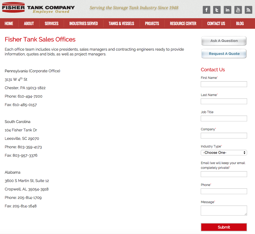Open the Blog menu item

coord(240,23)
